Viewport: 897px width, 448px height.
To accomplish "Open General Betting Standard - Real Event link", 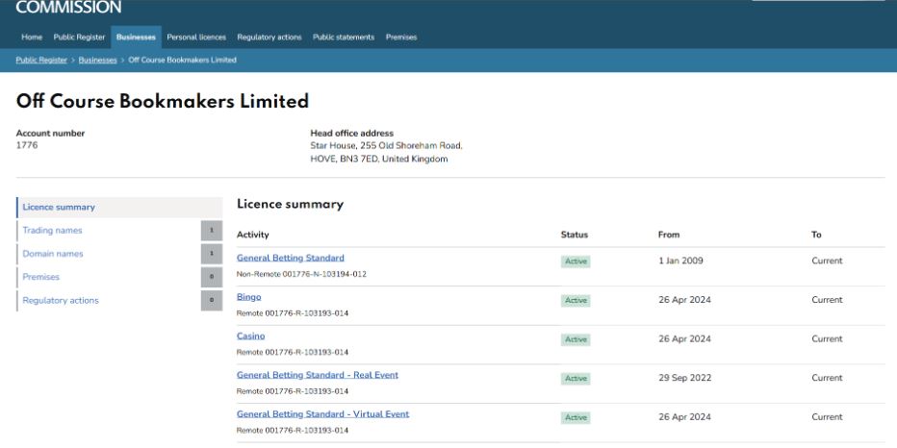I will [x=318, y=375].
